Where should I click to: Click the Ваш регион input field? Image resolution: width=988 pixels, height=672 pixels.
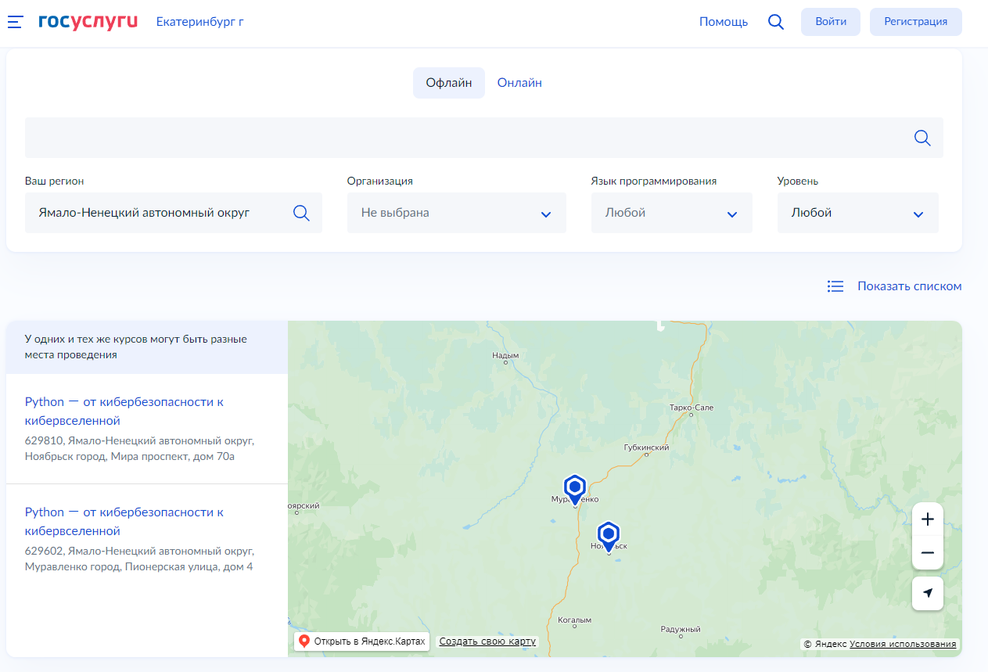tap(174, 213)
